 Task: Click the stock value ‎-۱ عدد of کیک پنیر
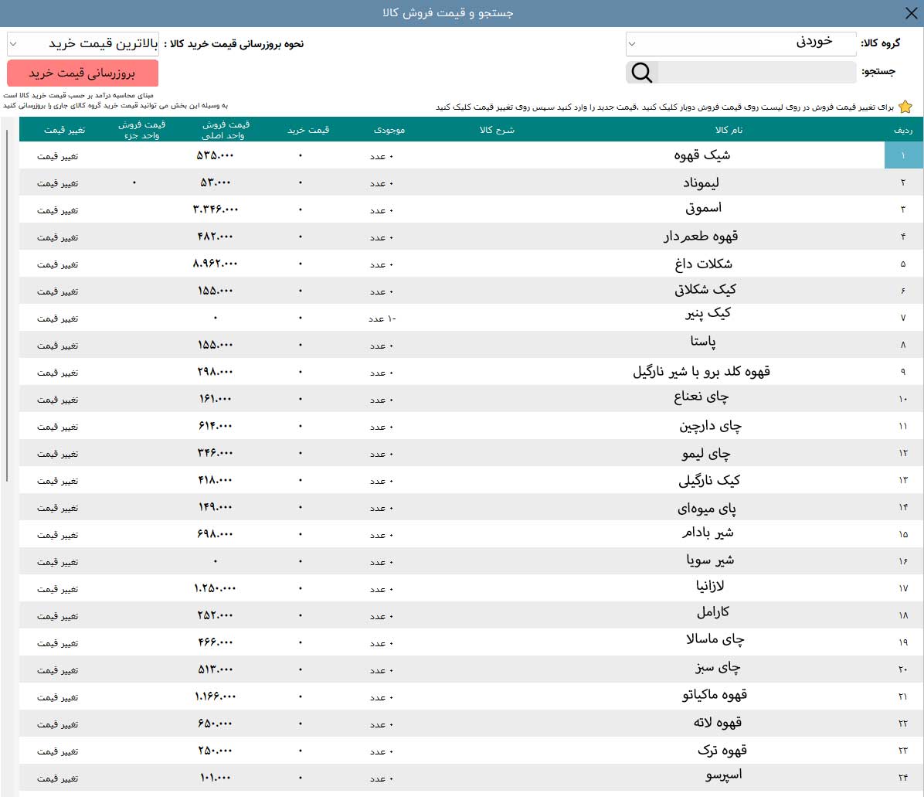[x=382, y=319]
